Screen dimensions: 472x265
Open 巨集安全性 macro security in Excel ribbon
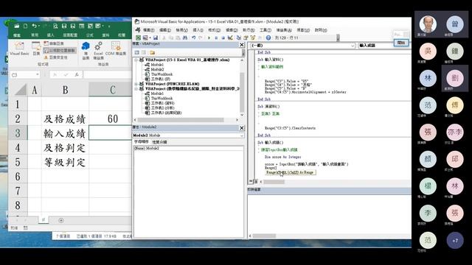point(56,57)
